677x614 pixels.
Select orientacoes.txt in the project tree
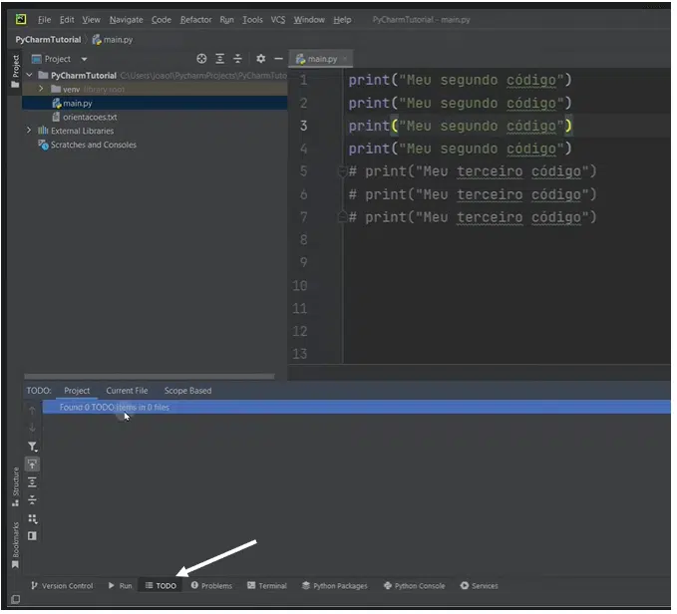point(89,117)
